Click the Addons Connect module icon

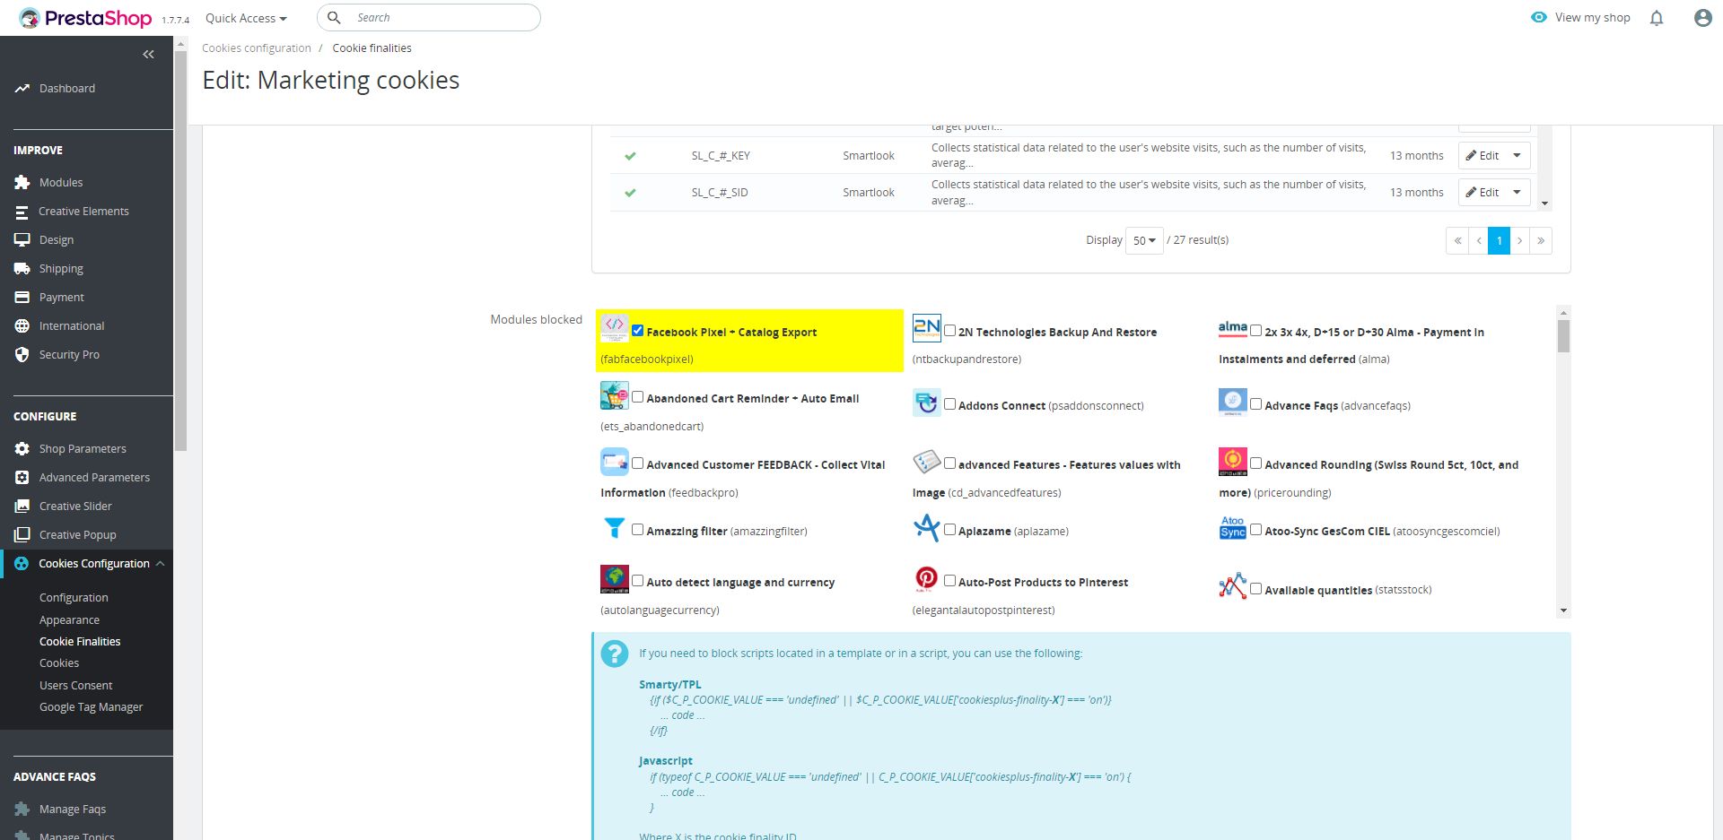(927, 403)
